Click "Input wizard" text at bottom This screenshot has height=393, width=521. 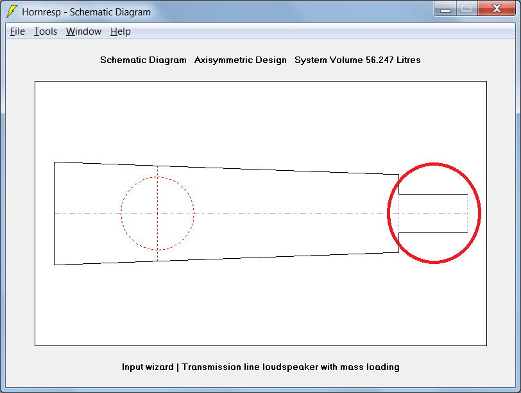point(148,367)
